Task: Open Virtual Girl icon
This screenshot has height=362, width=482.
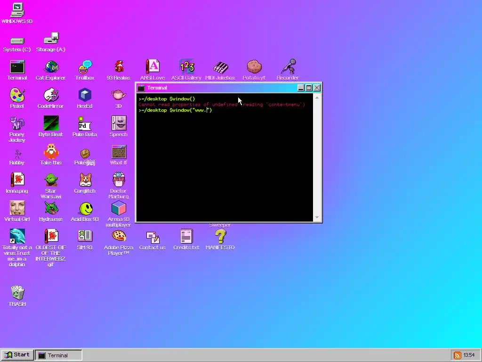Action: pos(17,212)
